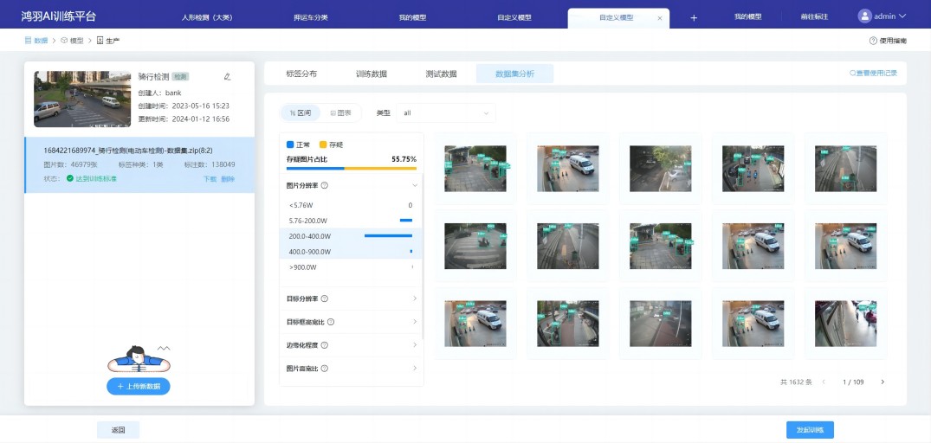
Task: Select the 1684221689974 dataset zip entry
Action: point(139,165)
